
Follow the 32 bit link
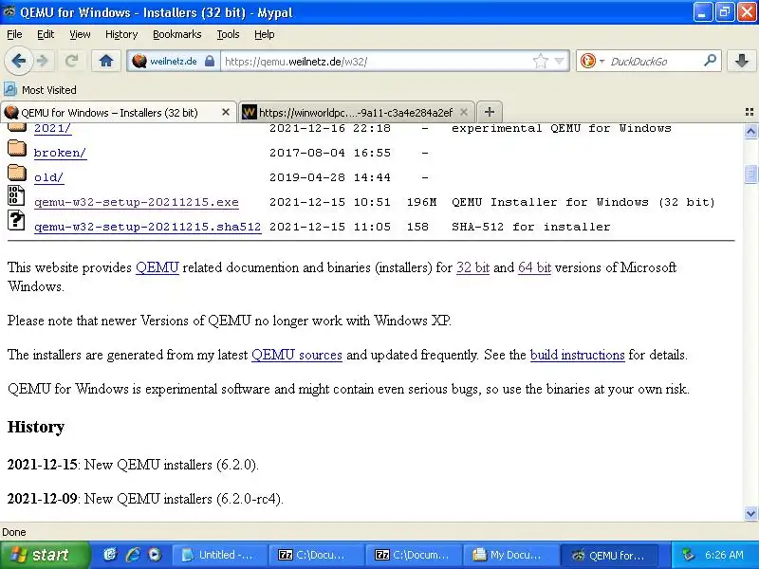click(472, 267)
